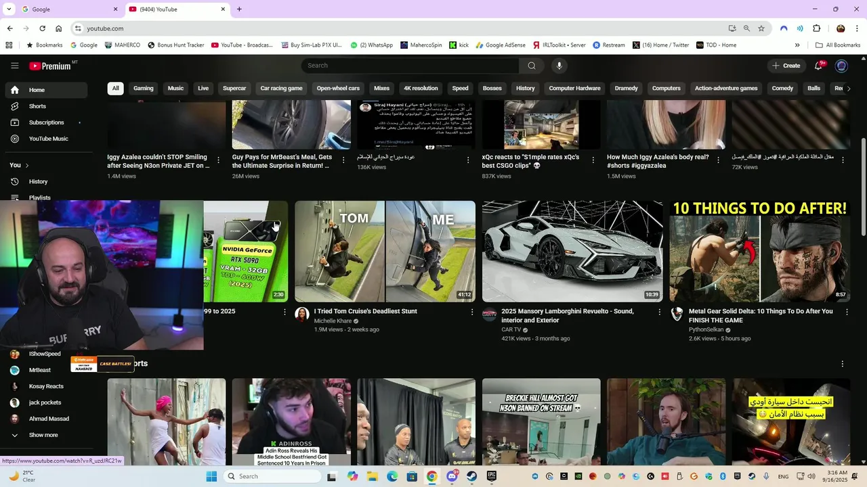Open 2025 Mansory Lamborghini Revuelto title
Image resolution: width=867 pixels, height=487 pixels.
pos(568,316)
